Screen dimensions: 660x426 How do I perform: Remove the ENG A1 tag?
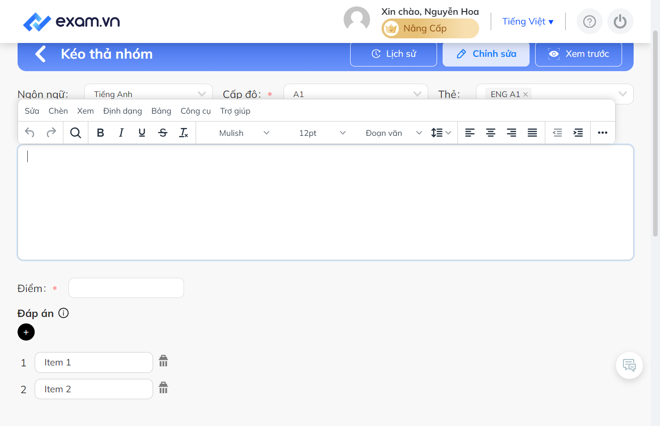[525, 94]
